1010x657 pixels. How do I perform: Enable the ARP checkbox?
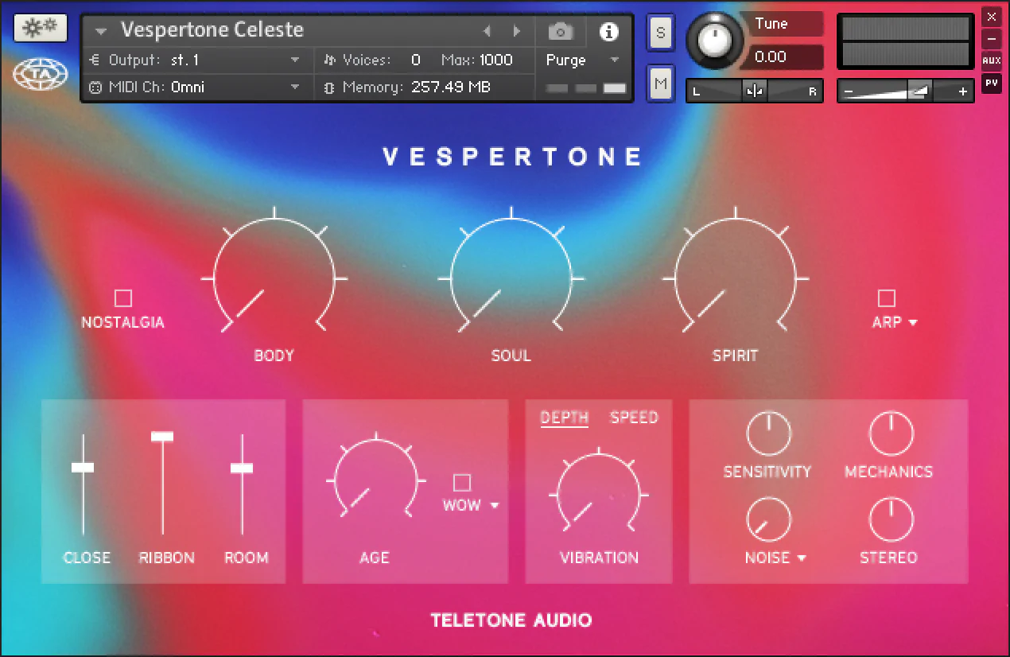coord(887,298)
